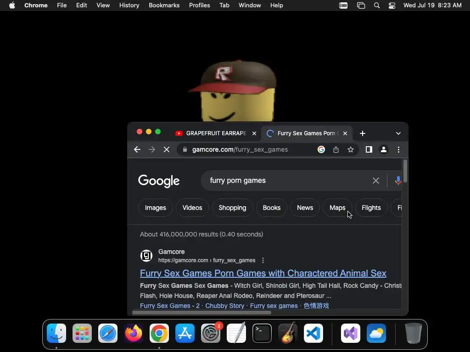The image size is (470, 352).
Task: Click the address bar URL gamcore.com
Action: 240,149
